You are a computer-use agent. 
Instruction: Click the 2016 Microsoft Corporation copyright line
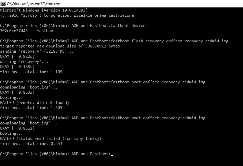pyautogui.click(x=68, y=15)
